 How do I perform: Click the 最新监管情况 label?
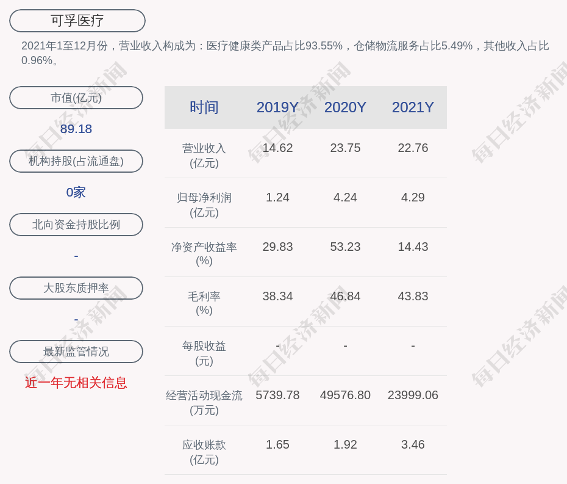(x=76, y=352)
